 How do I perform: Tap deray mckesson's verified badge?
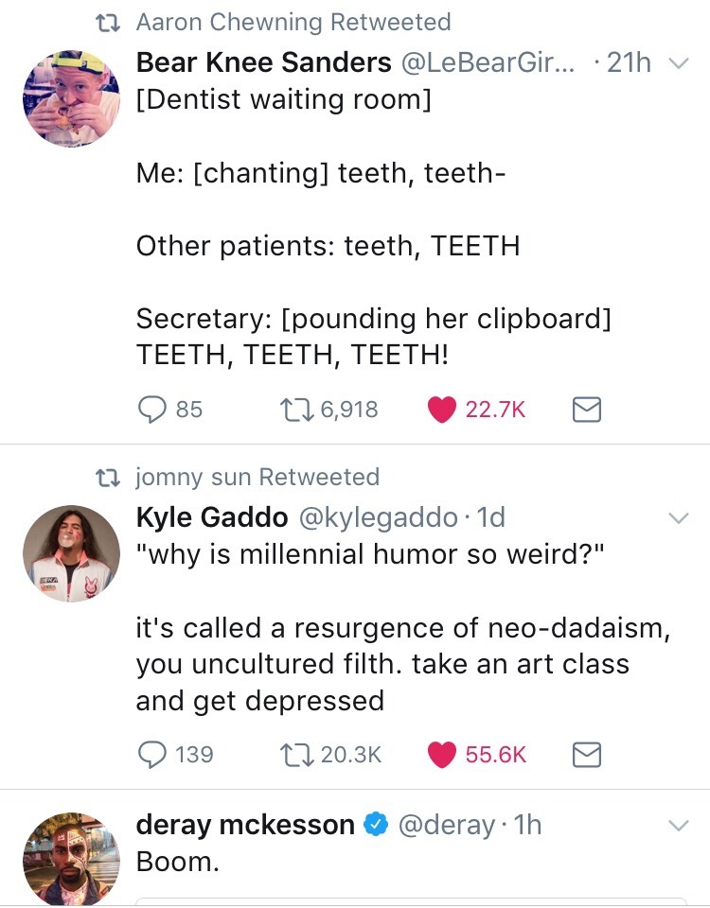[x=376, y=825]
